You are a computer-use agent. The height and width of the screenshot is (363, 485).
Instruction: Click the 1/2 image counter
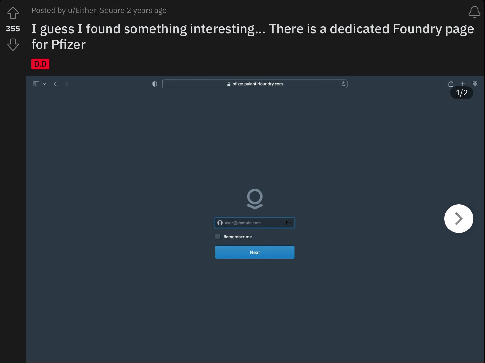pos(461,93)
